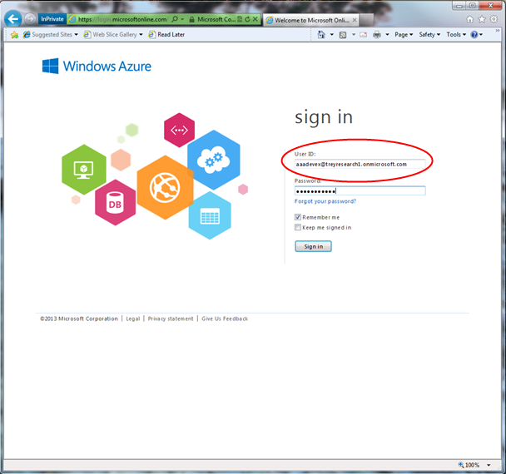The height and width of the screenshot is (474, 506).
Task: Click the Sign in button
Action: tap(313, 246)
